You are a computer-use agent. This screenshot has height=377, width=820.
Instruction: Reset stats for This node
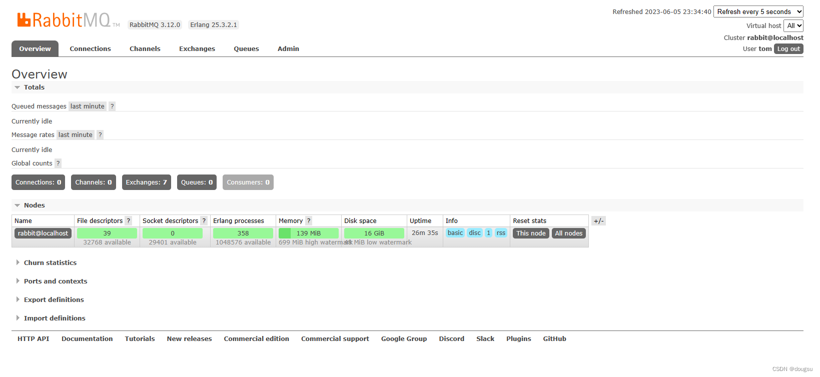click(x=531, y=233)
